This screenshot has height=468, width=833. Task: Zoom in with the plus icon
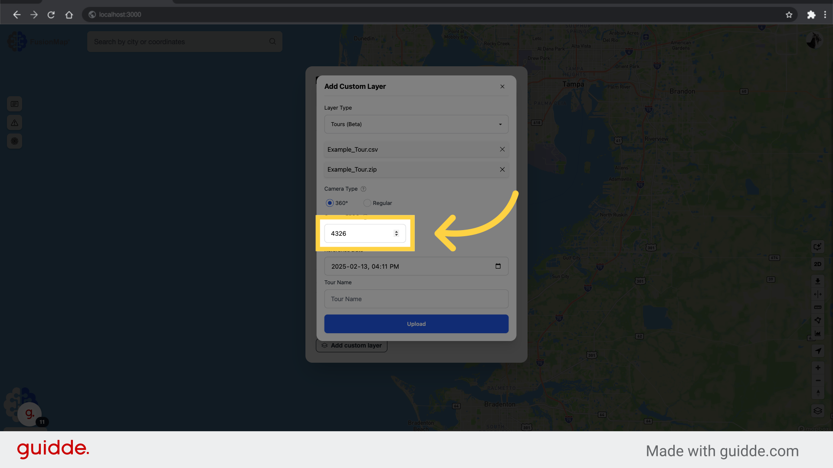[818, 367]
